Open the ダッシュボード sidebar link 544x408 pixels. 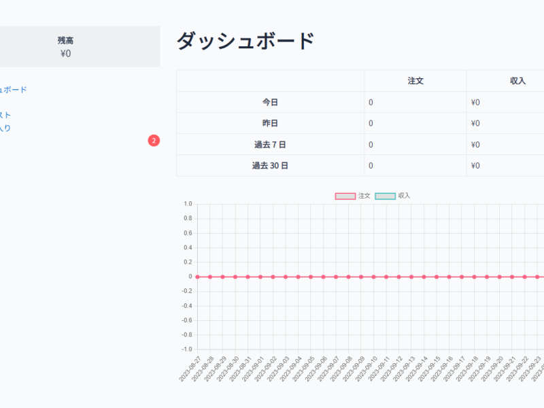click(x=12, y=88)
